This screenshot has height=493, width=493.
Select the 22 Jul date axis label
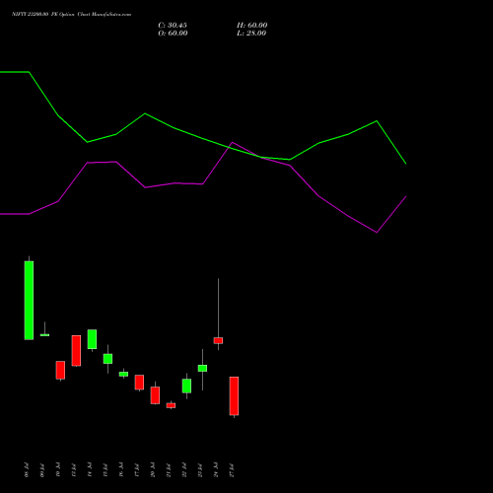click(x=184, y=470)
